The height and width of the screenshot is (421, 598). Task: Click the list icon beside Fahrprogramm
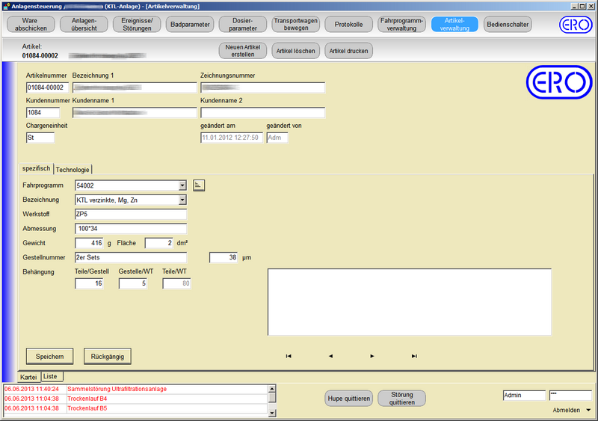pos(199,185)
